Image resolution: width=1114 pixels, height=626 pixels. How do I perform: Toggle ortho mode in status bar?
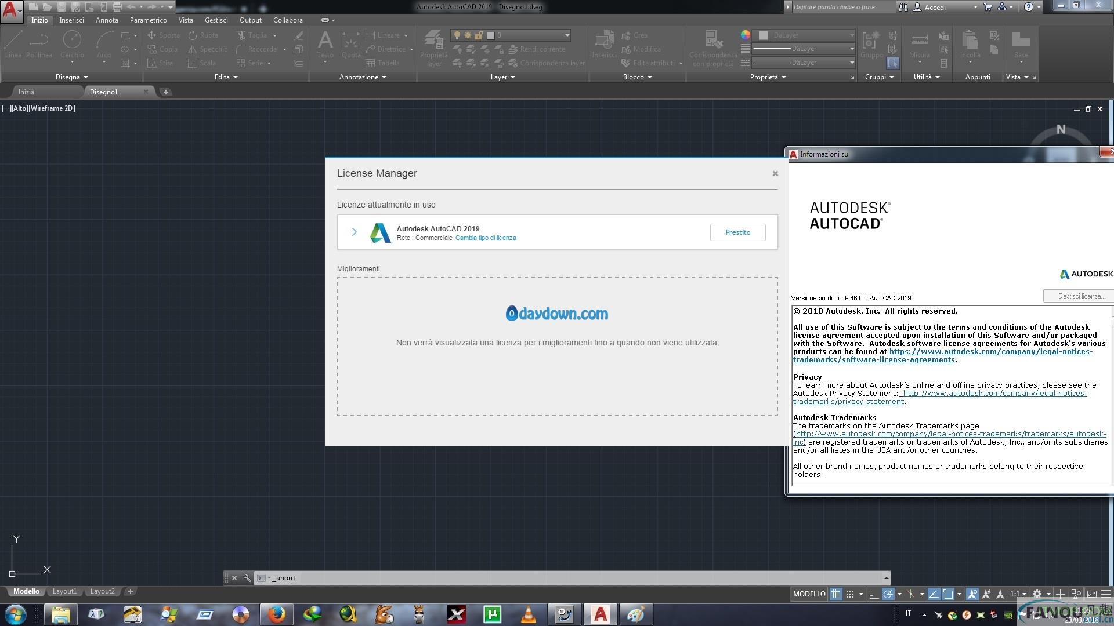click(x=873, y=594)
